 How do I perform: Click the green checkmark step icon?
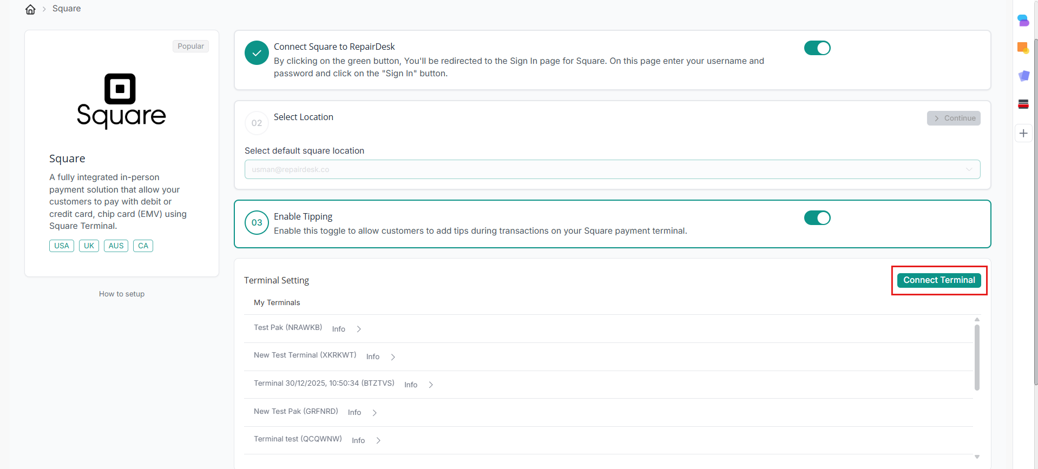257,53
